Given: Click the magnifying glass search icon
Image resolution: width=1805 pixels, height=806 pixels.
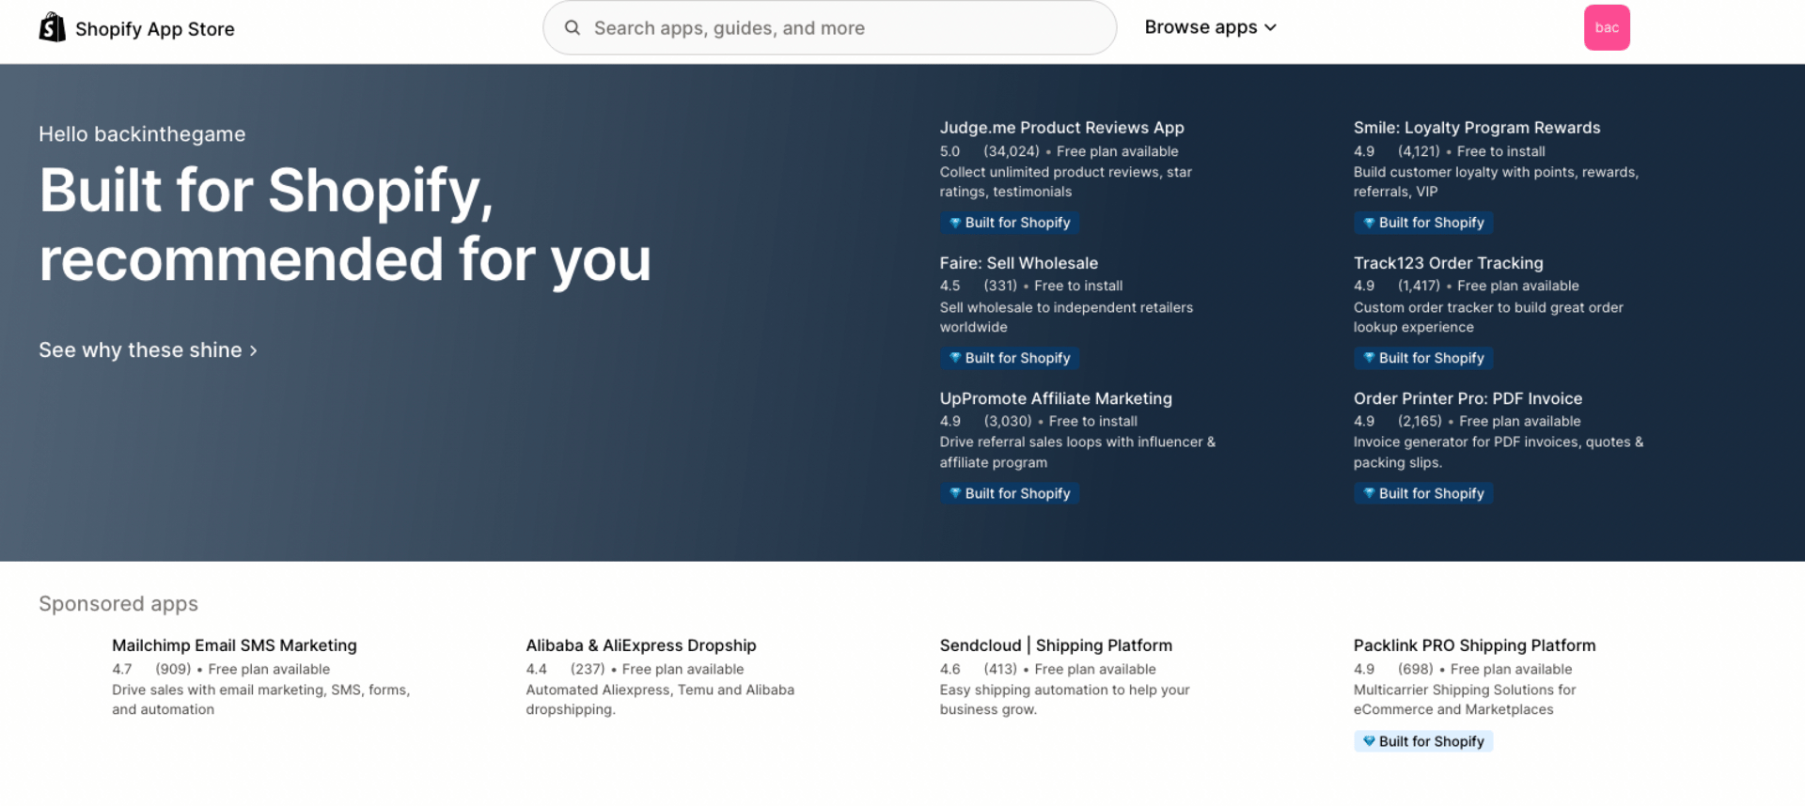Looking at the screenshot, I should [x=572, y=28].
